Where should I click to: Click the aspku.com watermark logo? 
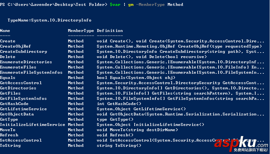pyautogui.click(x=248, y=143)
